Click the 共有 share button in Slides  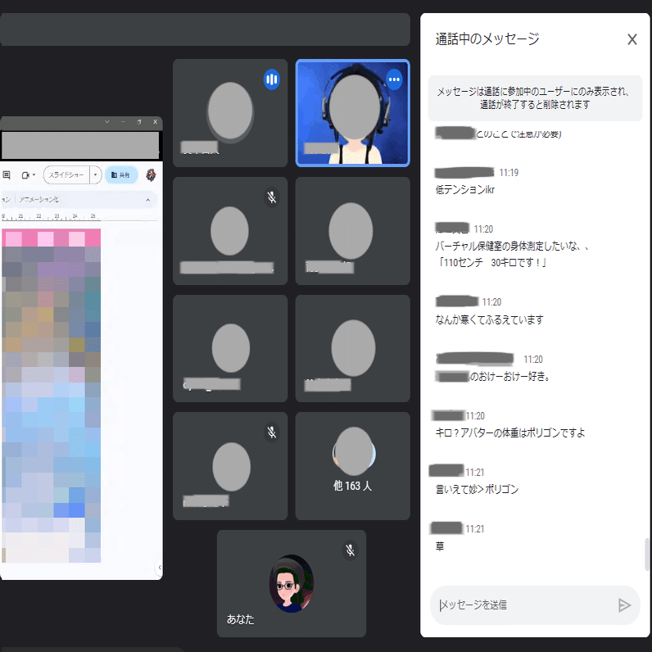coord(121,175)
